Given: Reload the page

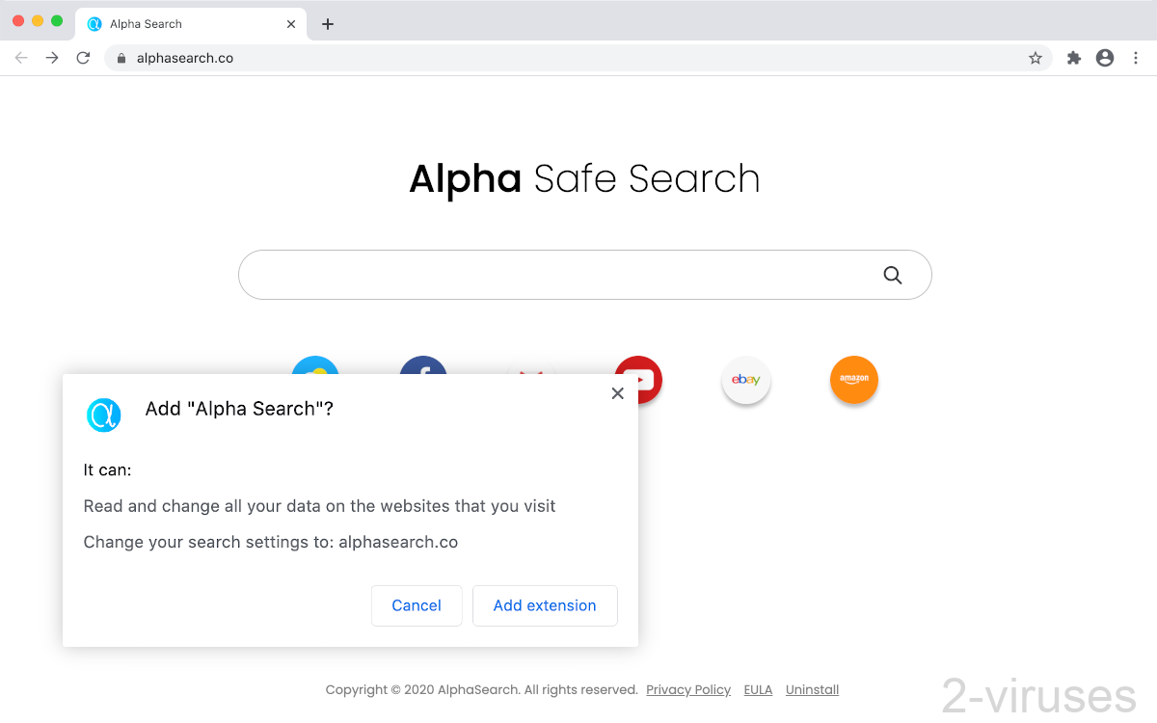Looking at the screenshot, I should tap(83, 58).
